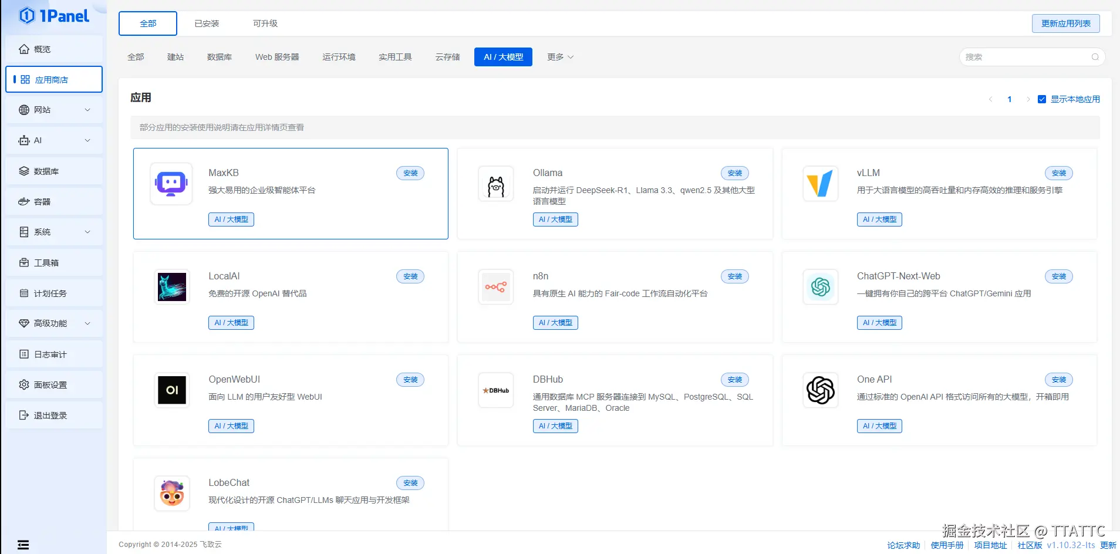Open the LocalAI app icon
The width and height of the screenshot is (1120, 554).
click(x=172, y=287)
